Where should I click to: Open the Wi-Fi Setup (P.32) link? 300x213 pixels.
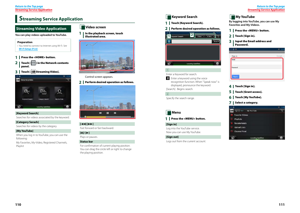point(28,49)
